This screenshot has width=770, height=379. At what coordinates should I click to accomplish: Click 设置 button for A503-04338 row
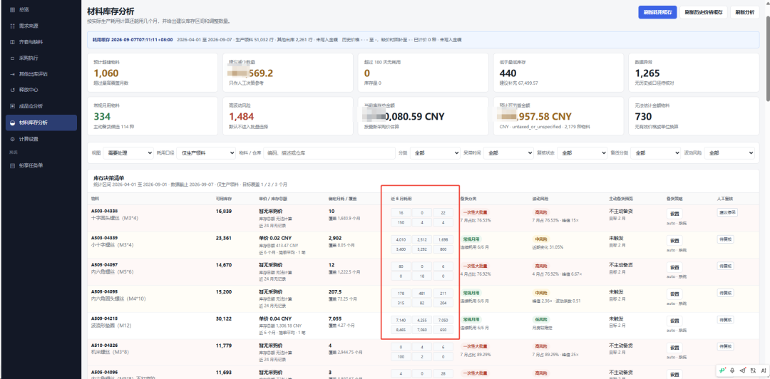point(674,214)
